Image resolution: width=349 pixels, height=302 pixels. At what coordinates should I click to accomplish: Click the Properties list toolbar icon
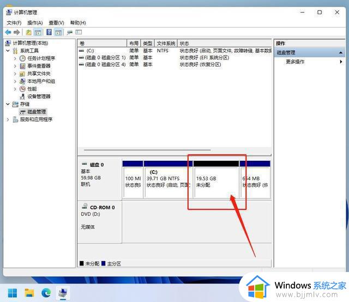click(79, 32)
